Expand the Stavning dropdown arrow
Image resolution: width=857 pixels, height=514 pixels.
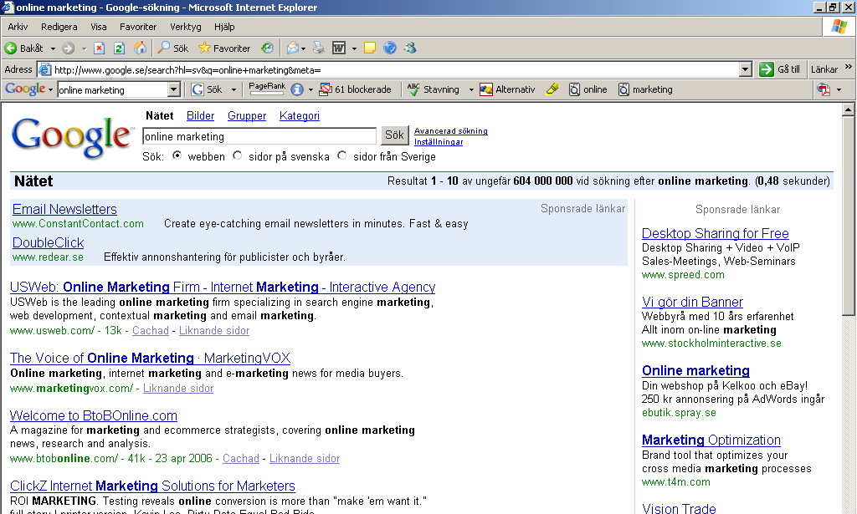(471, 89)
